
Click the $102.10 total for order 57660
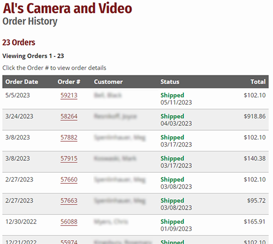(x=254, y=179)
